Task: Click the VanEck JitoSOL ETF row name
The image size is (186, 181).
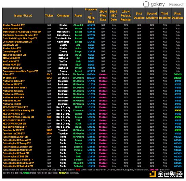Action: (12, 29)
